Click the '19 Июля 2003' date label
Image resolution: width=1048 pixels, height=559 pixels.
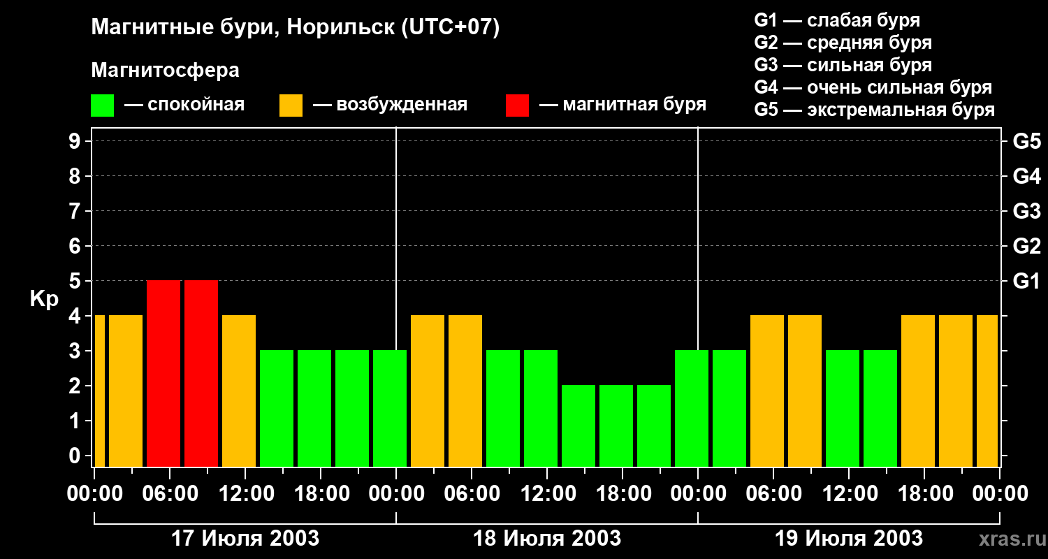click(849, 539)
